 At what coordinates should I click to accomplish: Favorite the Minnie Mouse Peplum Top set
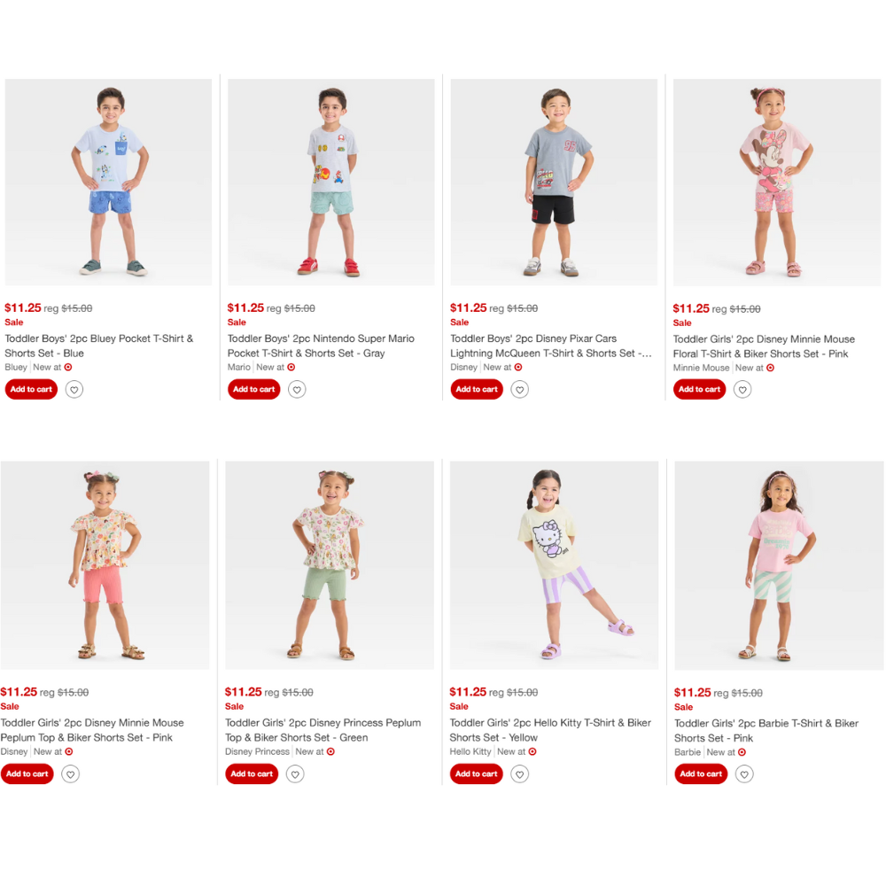(70, 774)
